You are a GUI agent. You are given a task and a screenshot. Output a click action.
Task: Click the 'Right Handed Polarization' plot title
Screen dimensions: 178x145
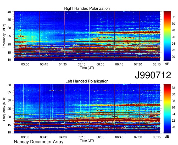[87, 8]
